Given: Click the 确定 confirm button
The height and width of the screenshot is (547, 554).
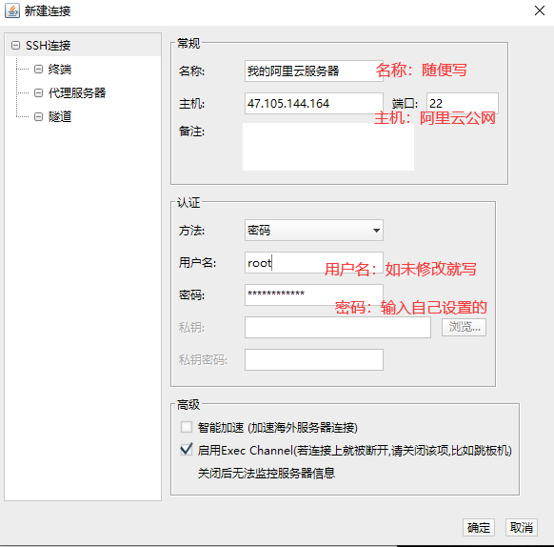Looking at the screenshot, I should [479, 528].
